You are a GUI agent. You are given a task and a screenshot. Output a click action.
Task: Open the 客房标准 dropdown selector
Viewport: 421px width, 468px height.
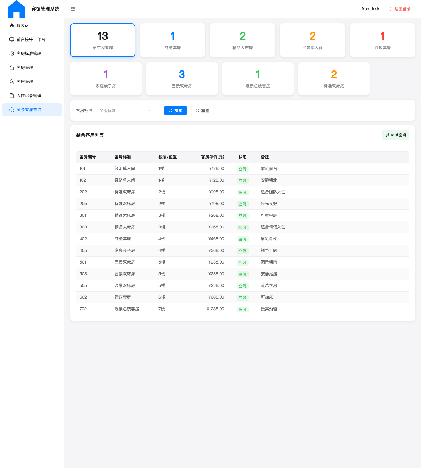tap(125, 111)
